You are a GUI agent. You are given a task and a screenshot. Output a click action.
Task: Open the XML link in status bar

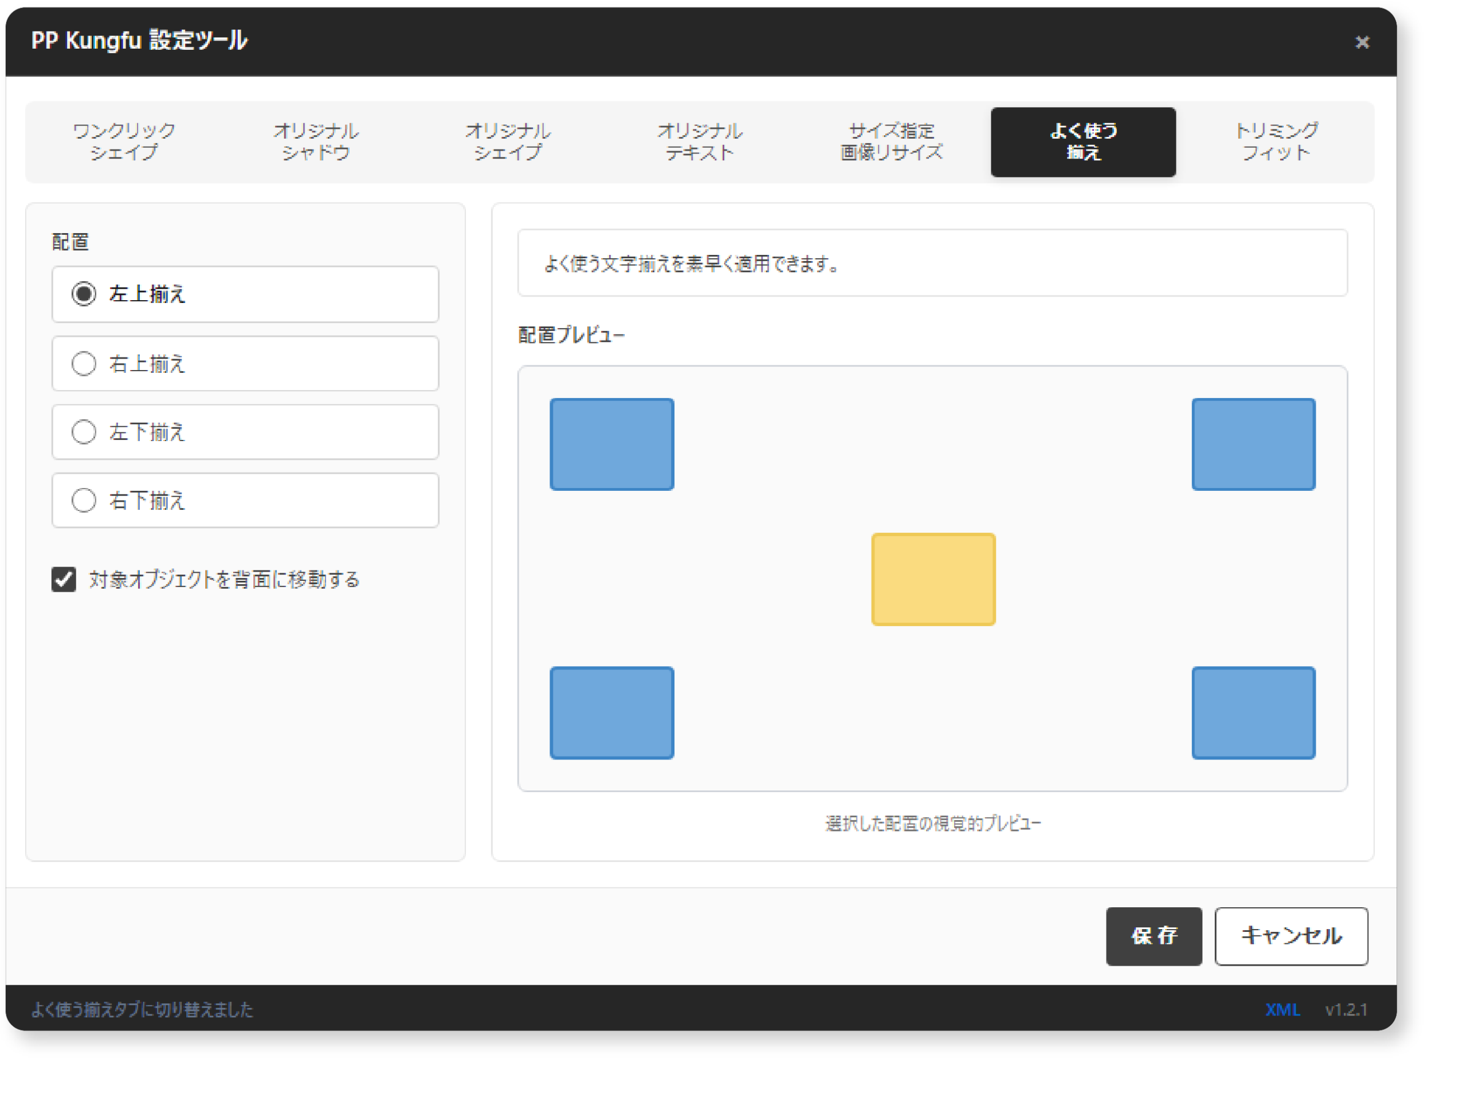click(1282, 1009)
